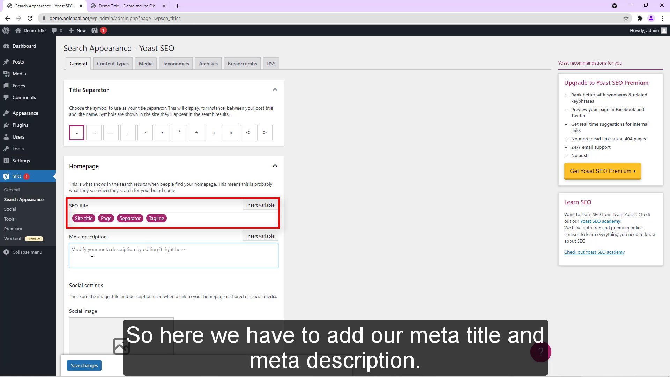The height and width of the screenshot is (377, 670).
Task: Click the Site title variable tag
Action: (84, 218)
